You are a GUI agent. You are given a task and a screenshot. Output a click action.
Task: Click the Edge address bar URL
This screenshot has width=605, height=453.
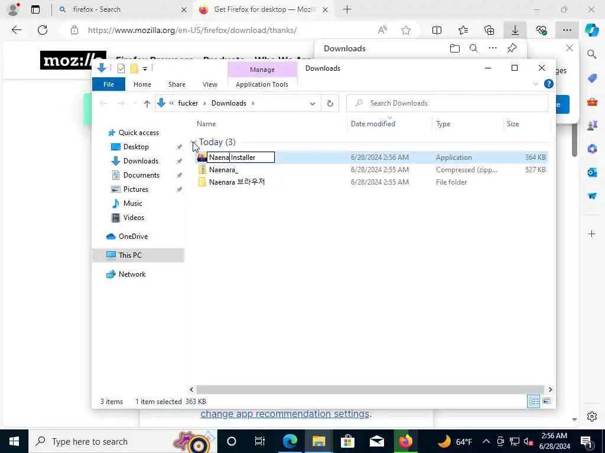[192, 30]
